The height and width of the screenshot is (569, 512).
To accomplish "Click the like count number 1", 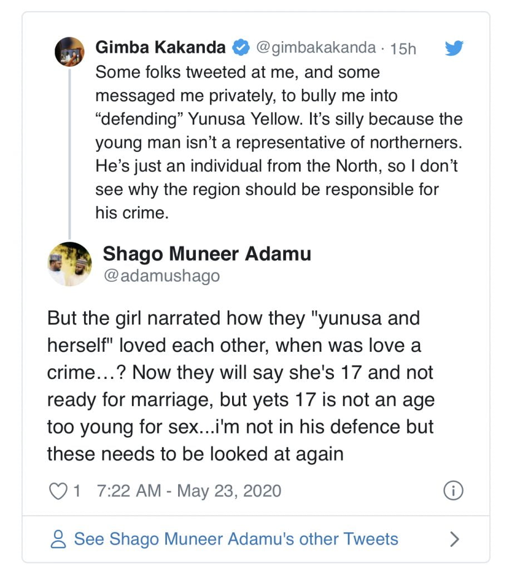I will point(77,491).
